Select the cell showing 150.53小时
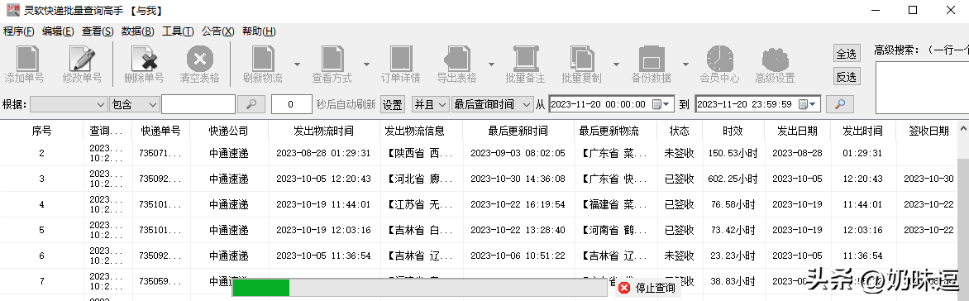This screenshot has height=301, width=969. coord(733,153)
